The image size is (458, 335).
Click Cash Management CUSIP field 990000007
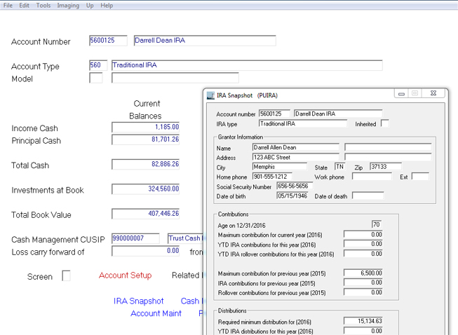pyautogui.click(x=135, y=238)
